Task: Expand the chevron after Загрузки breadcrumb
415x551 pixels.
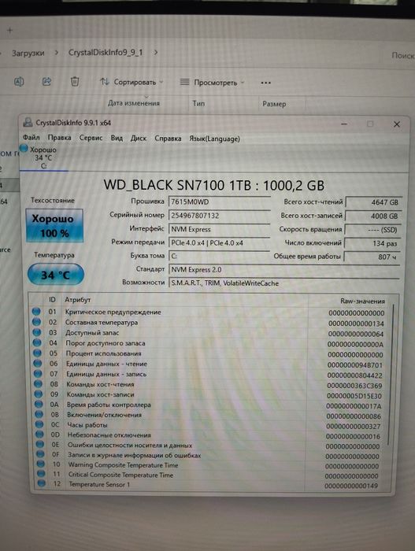Action: [x=57, y=53]
